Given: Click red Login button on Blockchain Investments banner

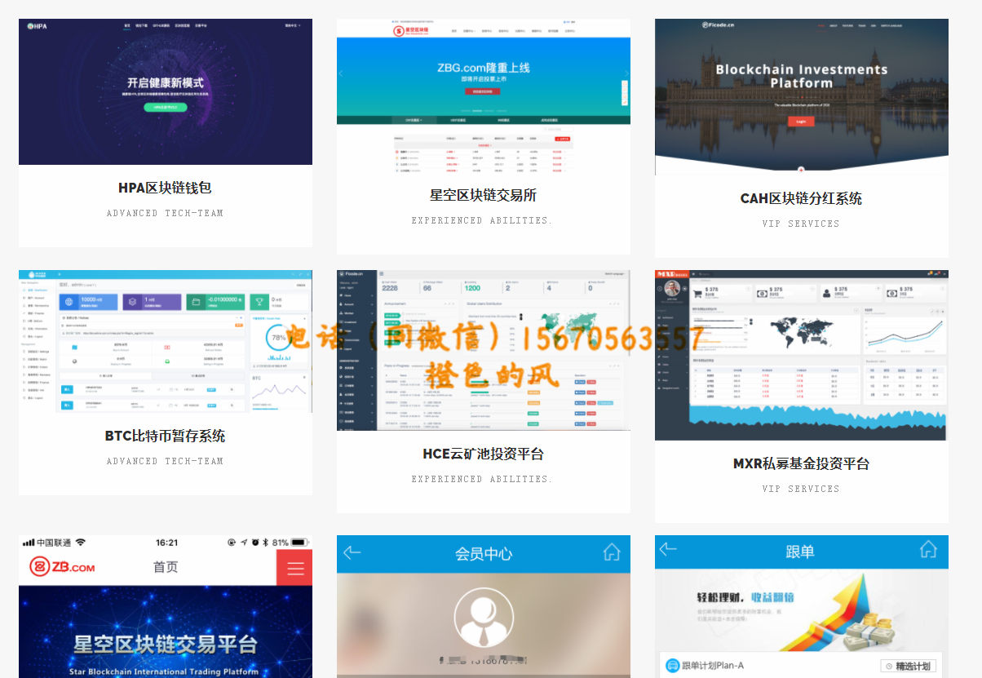Looking at the screenshot, I should tap(801, 122).
